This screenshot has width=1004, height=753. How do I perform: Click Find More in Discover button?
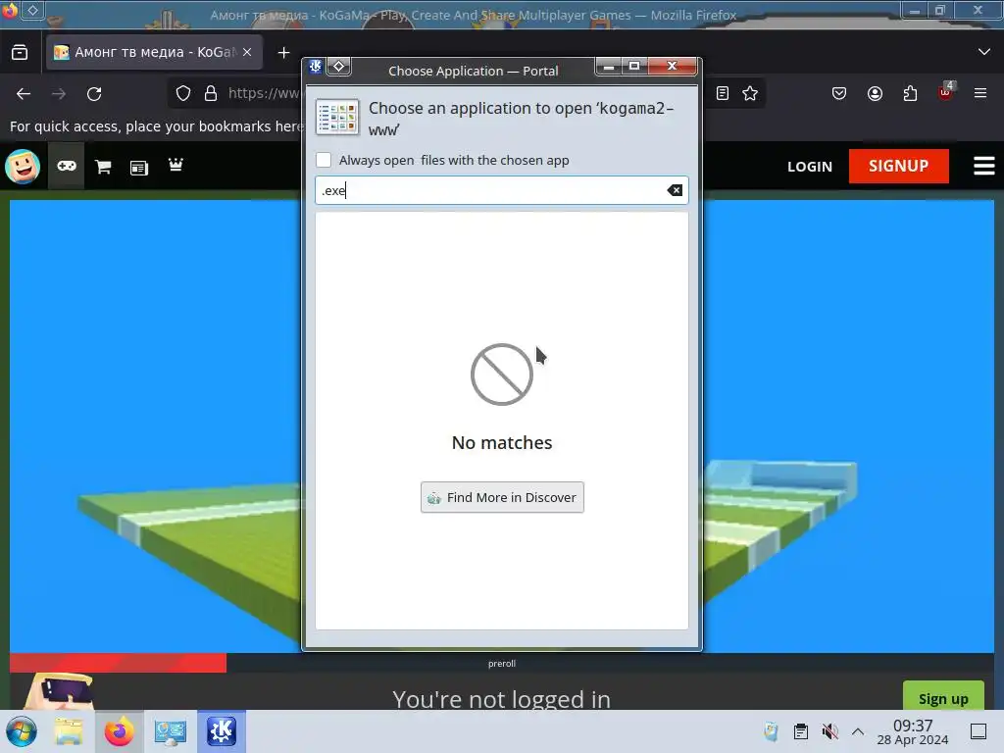pos(502,497)
